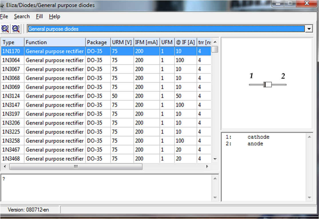Select the 1N3467 diode row

coord(106,150)
